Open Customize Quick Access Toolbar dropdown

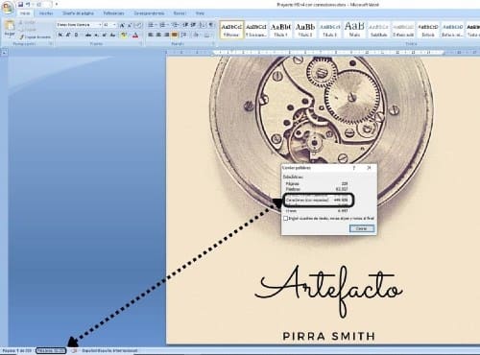(x=57, y=5)
